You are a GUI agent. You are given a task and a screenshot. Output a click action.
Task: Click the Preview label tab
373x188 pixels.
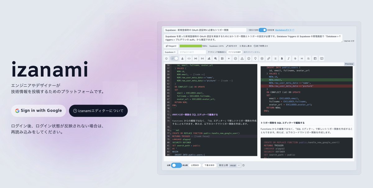(349, 64)
